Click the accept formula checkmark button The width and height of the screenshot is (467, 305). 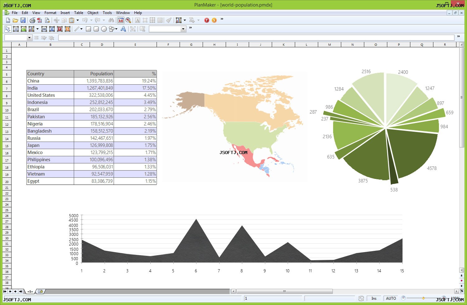pos(44,38)
